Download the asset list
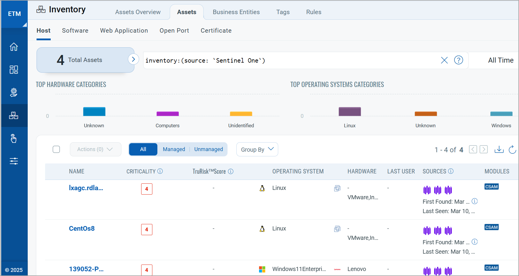Screen dimensions: 519x276 pyautogui.click(x=499, y=149)
